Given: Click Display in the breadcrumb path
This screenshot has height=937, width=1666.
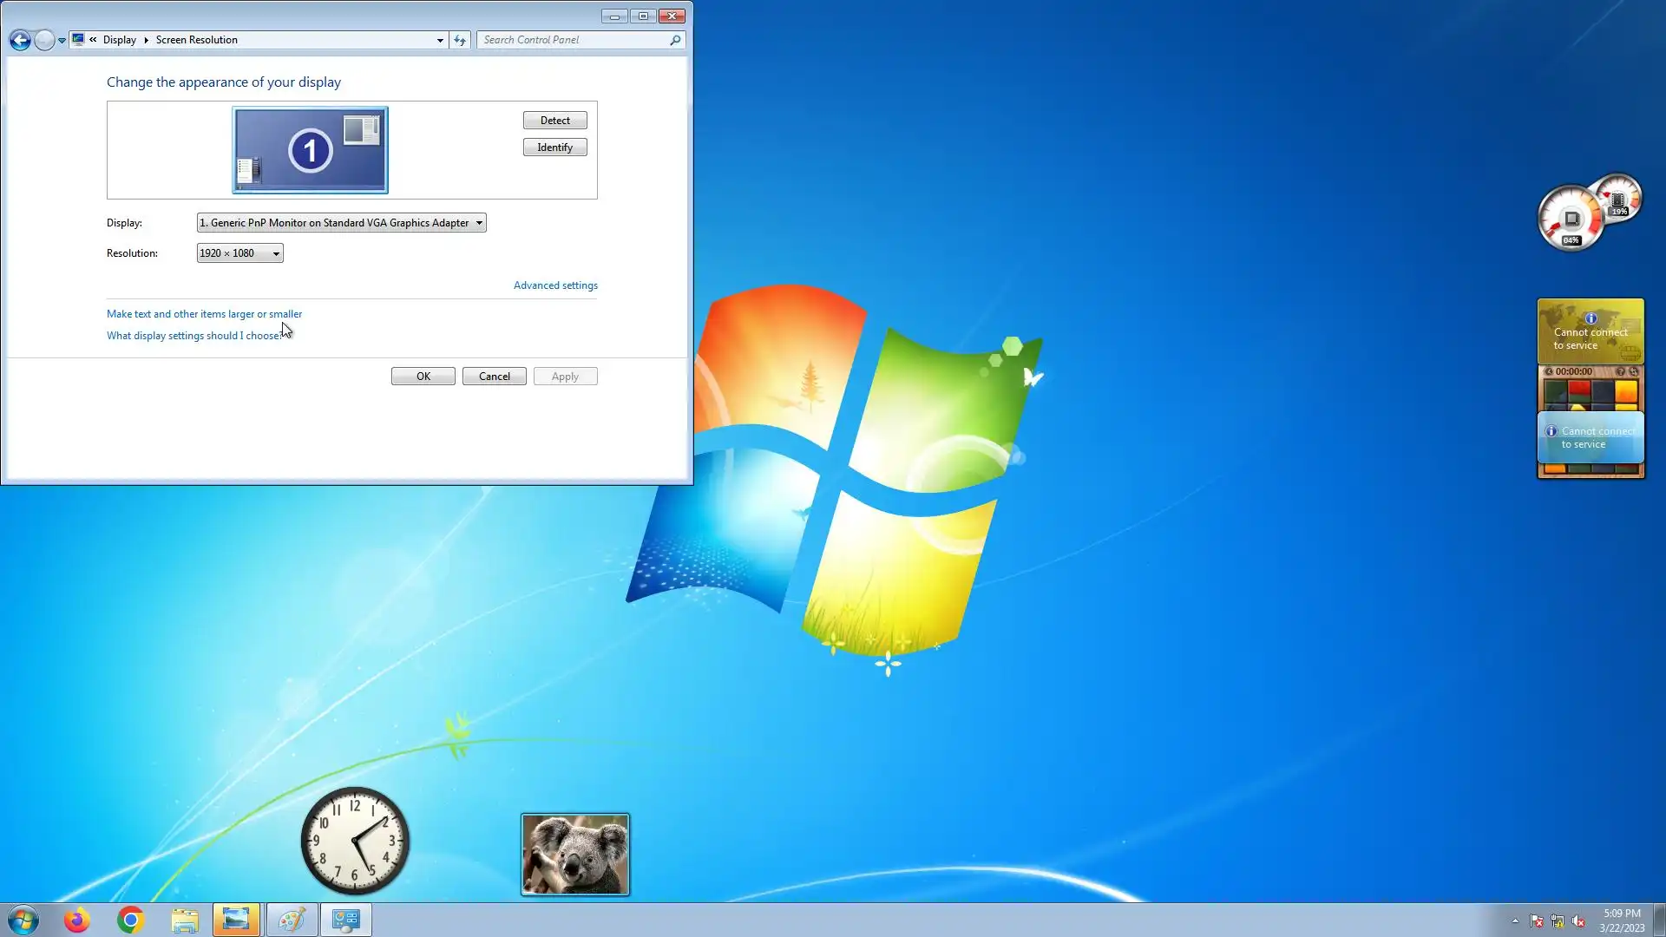Looking at the screenshot, I should (x=119, y=40).
